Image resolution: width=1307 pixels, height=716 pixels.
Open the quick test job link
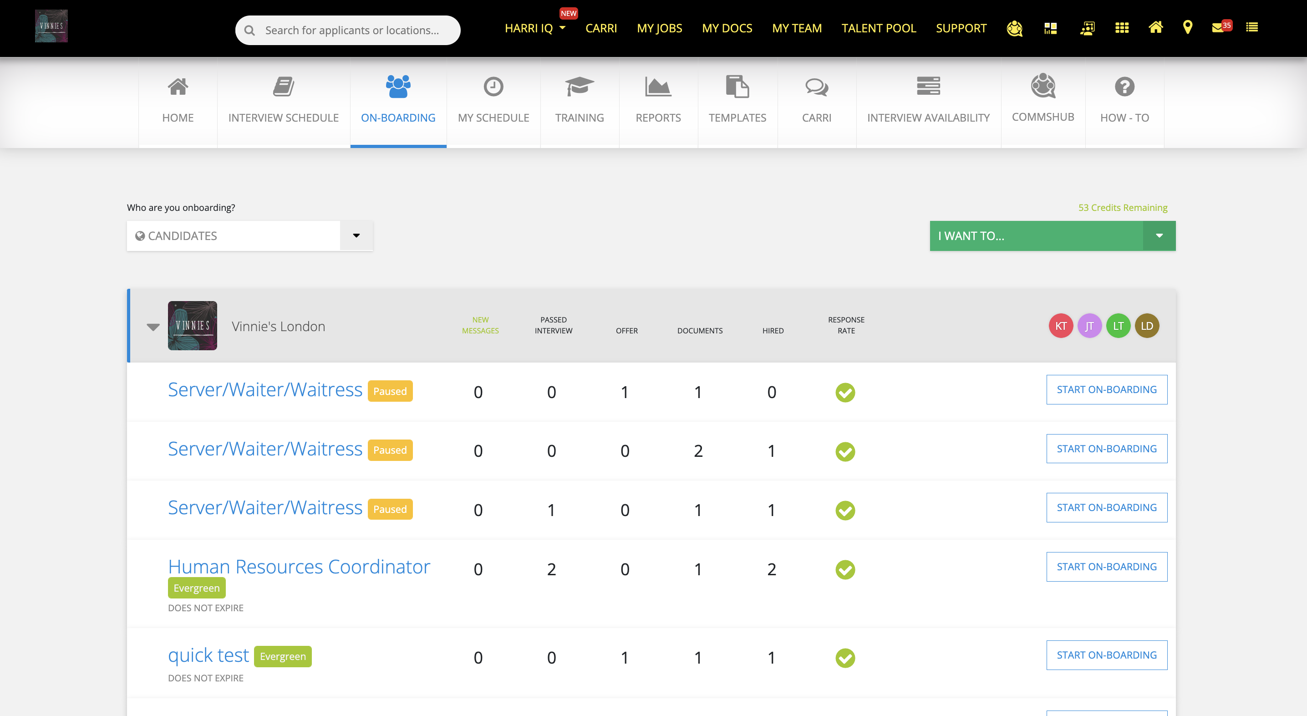point(208,655)
